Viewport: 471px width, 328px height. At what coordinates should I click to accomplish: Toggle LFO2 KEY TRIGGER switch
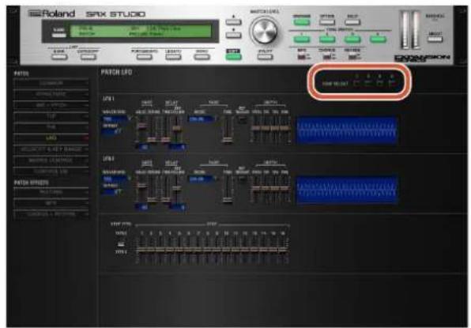(x=242, y=179)
